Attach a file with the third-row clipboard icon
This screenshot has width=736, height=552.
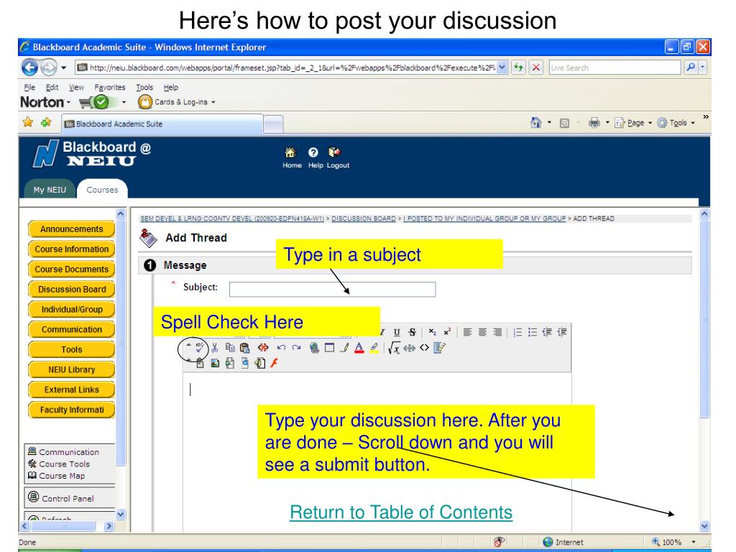pos(200,363)
